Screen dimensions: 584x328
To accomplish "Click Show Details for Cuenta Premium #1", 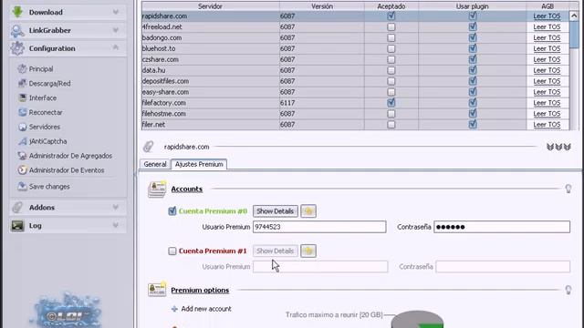I will (276, 251).
